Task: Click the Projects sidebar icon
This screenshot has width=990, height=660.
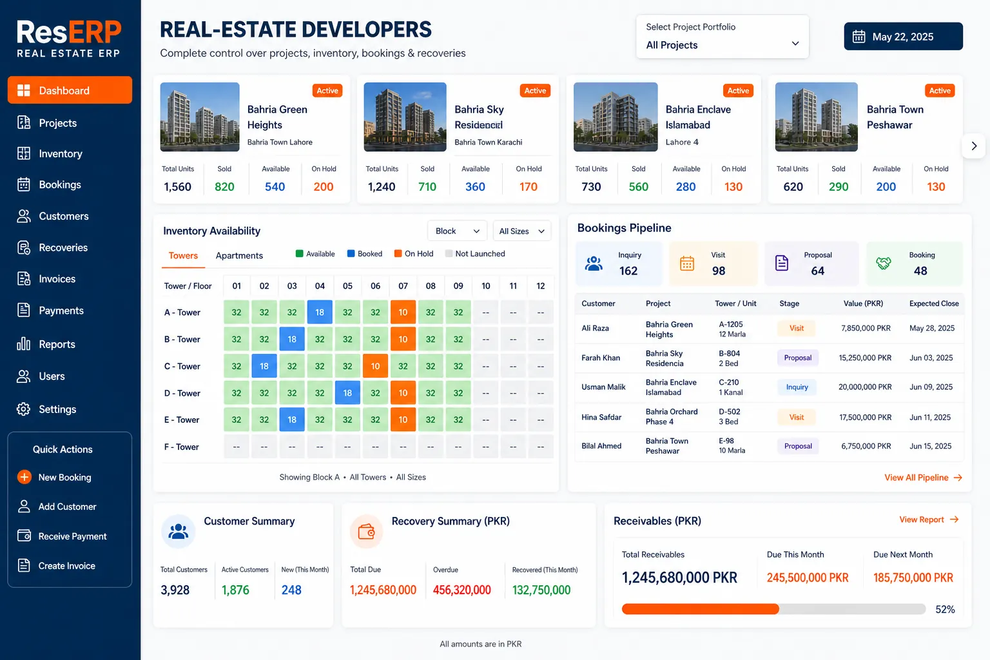Action: (24, 122)
